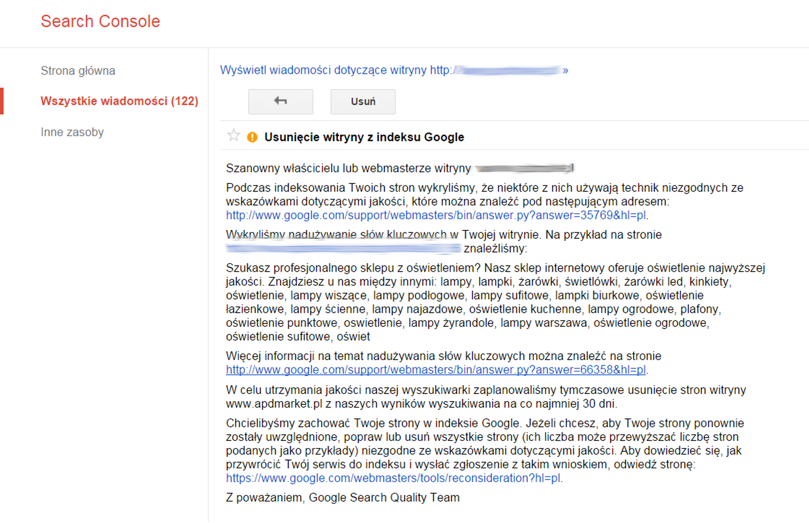Click the signature Google Search Quality Team
This screenshot has height=523, width=809.
[x=384, y=497]
